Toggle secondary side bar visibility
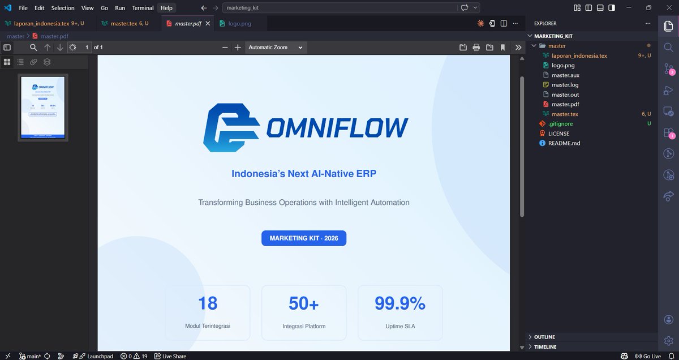The image size is (679, 360). pyautogui.click(x=612, y=8)
